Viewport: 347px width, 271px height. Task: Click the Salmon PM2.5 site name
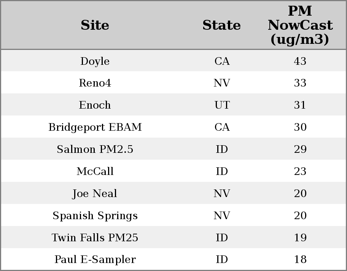click(x=95, y=149)
